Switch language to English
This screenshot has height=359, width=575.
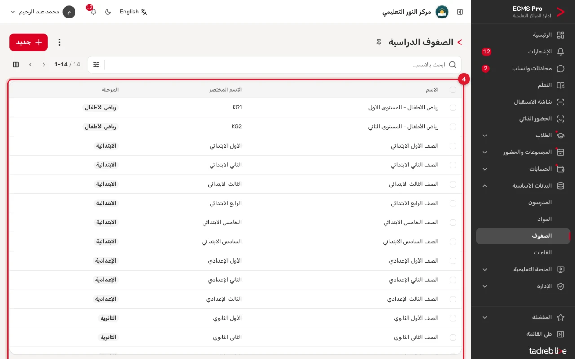(x=133, y=12)
